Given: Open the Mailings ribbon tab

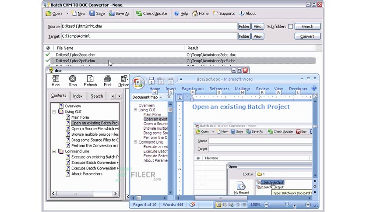Looking at the screenshot, I should (x=243, y=89).
